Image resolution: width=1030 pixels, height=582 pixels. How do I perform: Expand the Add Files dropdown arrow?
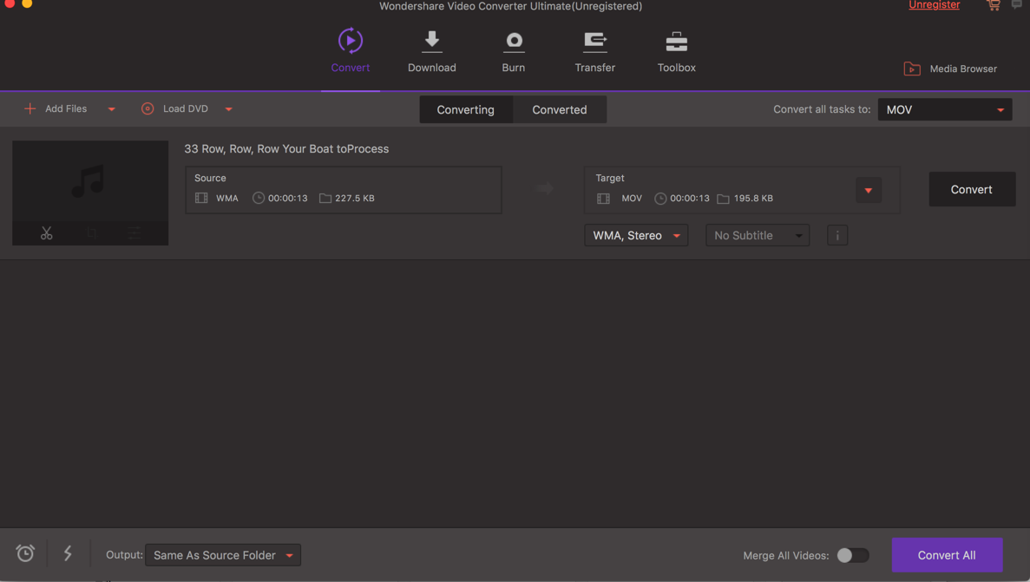(112, 109)
